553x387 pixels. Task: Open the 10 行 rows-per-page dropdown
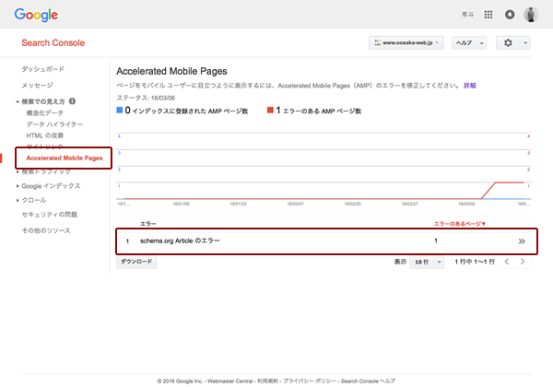click(x=427, y=262)
